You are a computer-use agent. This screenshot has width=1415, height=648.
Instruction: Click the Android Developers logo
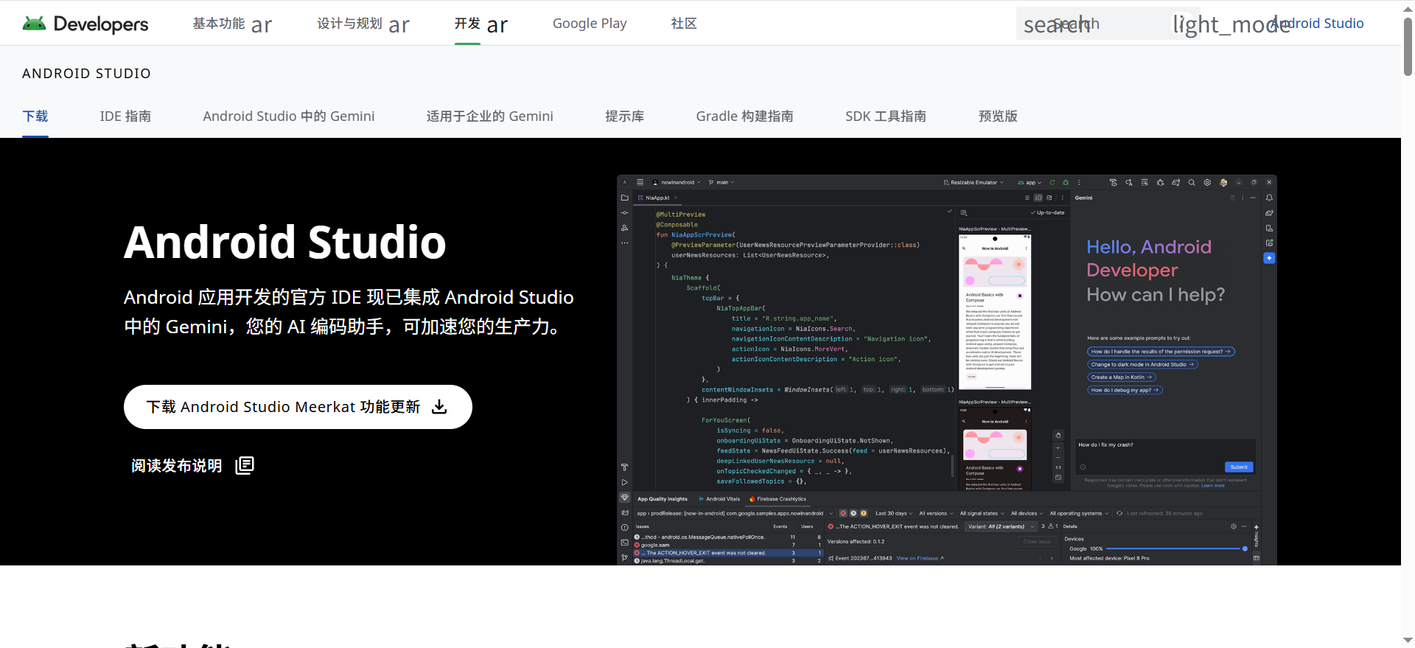(x=85, y=24)
